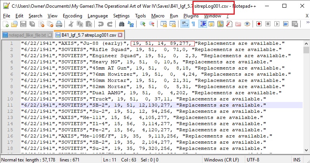Click line number 1 in margin
Screen dimensions: 310x163
(11, 43)
